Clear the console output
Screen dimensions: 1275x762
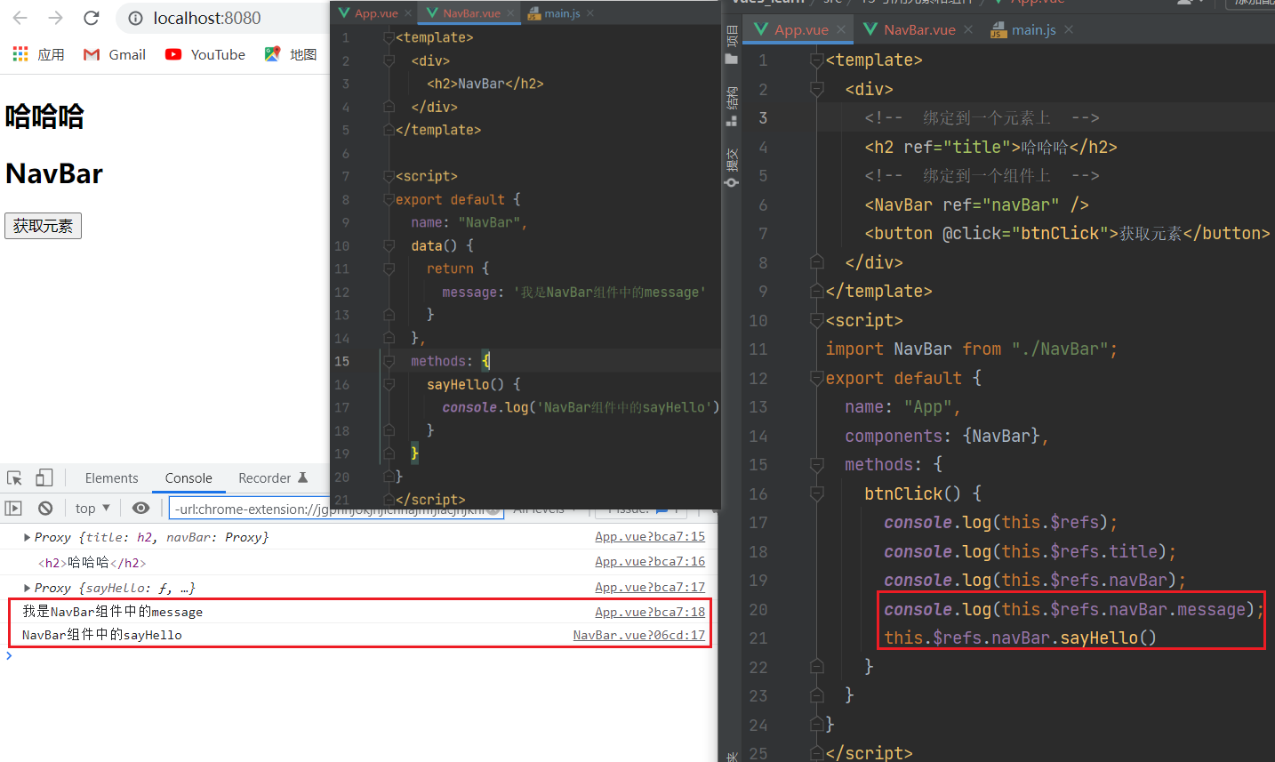pyautogui.click(x=45, y=508)
